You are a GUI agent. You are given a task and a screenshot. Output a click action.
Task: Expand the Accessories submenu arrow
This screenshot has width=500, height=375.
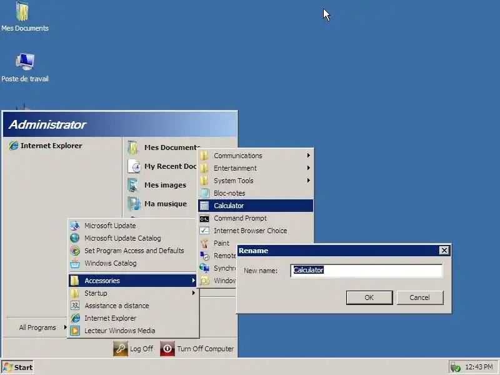pos(193,280)
